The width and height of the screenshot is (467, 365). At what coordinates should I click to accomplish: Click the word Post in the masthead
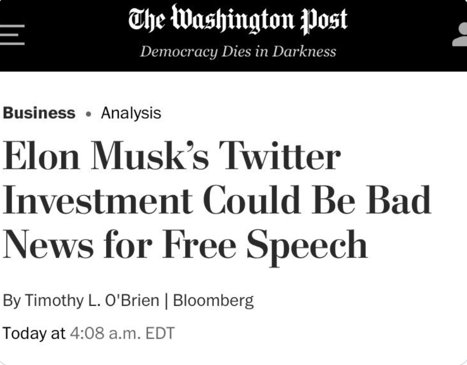324,20
